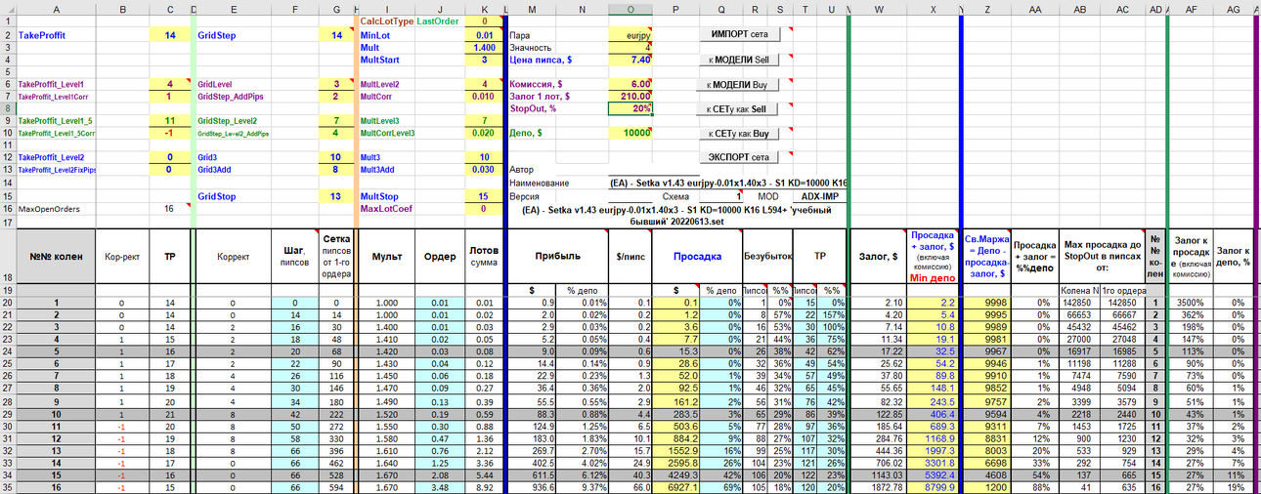Click the Наименование label
This screenshot has width=1261, height=494.
tap(539, 183)
